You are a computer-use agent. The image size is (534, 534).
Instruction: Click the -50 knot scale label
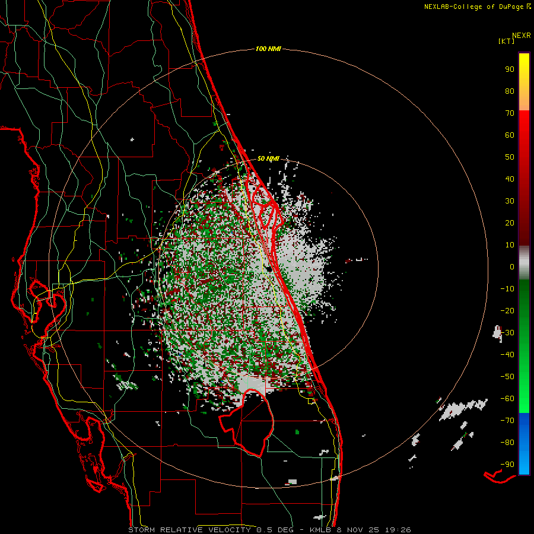pos(507,377)
